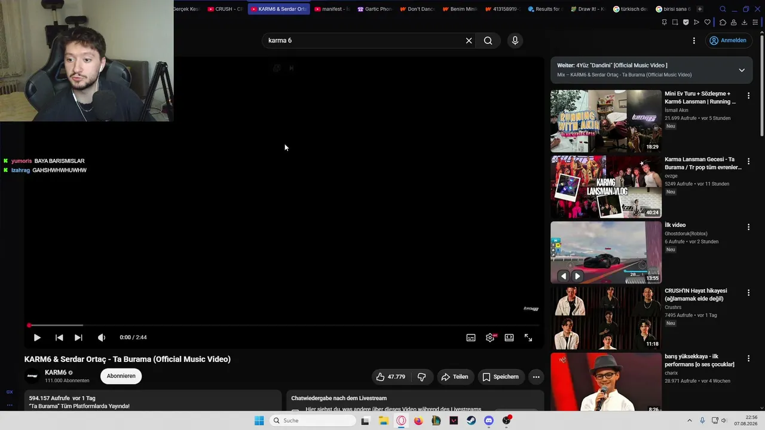Sign in with the Anmelden button

click(727, 41)
